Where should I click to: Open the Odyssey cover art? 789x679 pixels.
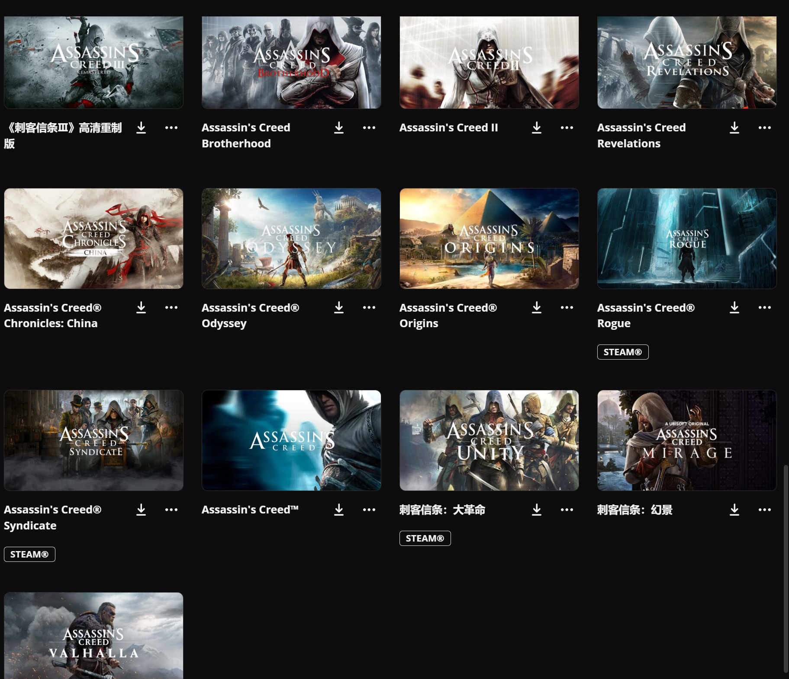pyautogui.click(x=291, y=238)
